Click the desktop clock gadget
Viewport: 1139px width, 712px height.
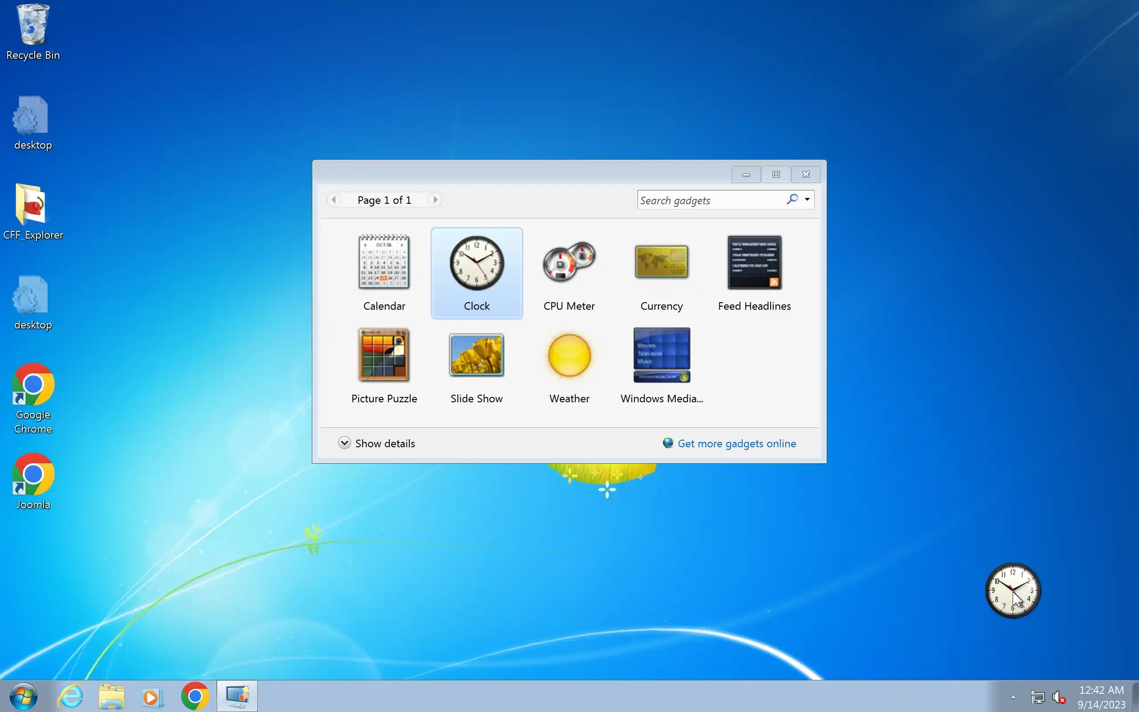[1012, 591]
